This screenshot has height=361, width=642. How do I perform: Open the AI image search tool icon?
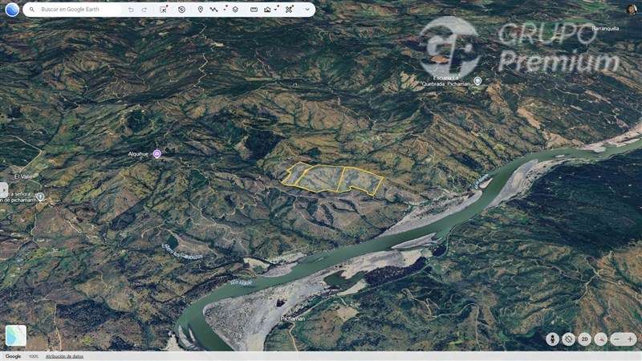click(164, 9)
